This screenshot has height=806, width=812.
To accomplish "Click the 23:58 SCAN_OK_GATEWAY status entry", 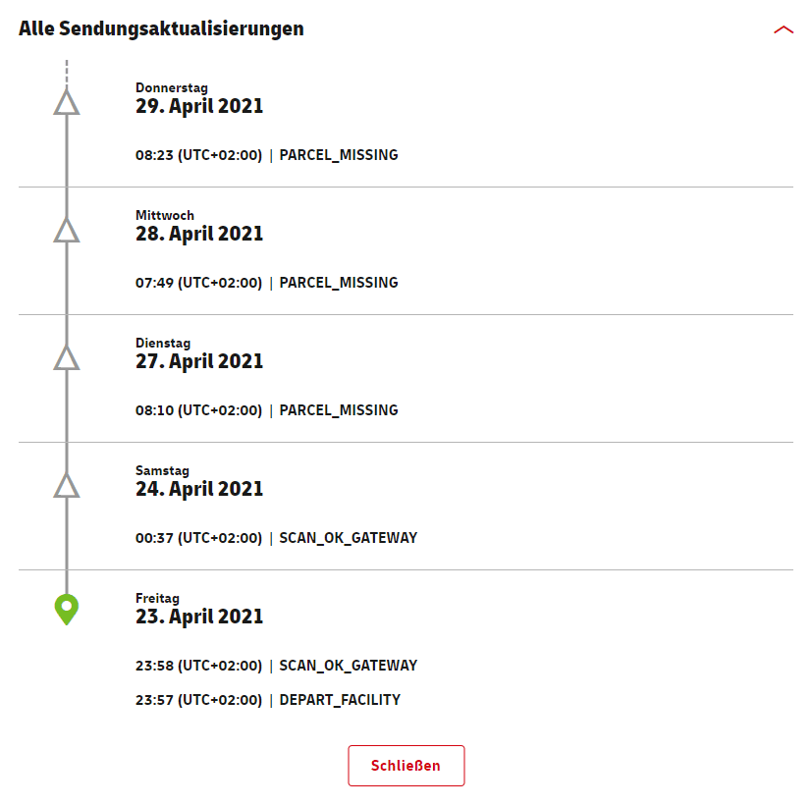I will tap(276, 666).
